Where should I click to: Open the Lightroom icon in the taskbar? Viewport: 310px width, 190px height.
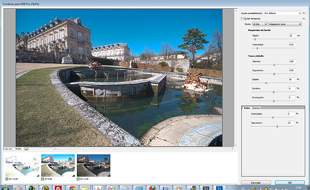(206, 187)
